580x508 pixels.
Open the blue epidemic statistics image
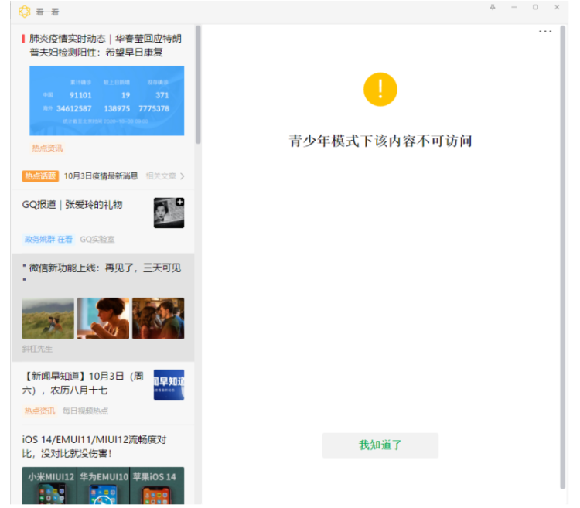[107, 101]
